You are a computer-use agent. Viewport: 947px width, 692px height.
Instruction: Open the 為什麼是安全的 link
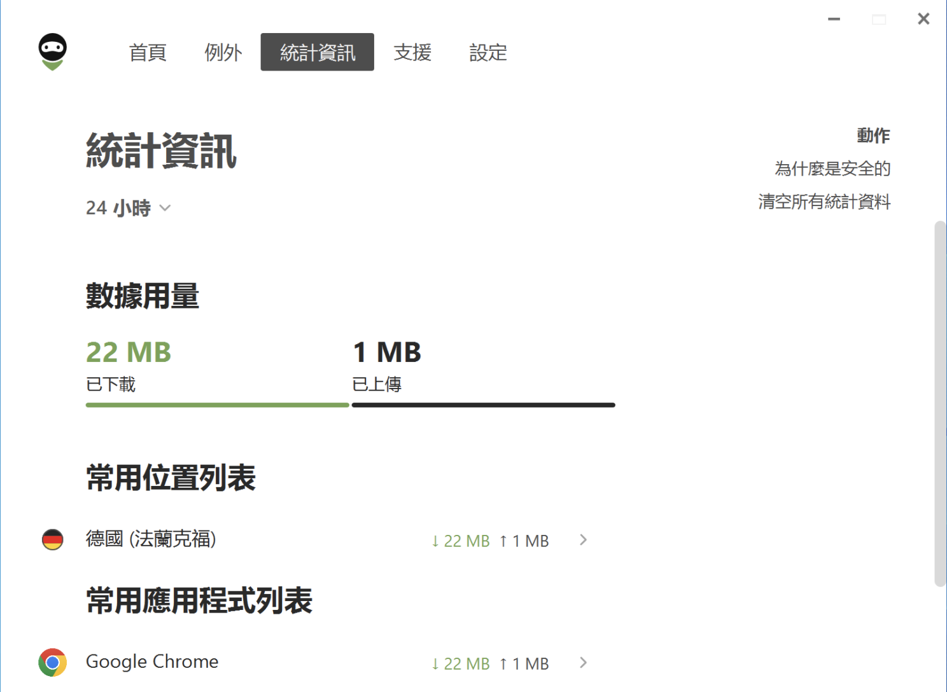[832, 169]
